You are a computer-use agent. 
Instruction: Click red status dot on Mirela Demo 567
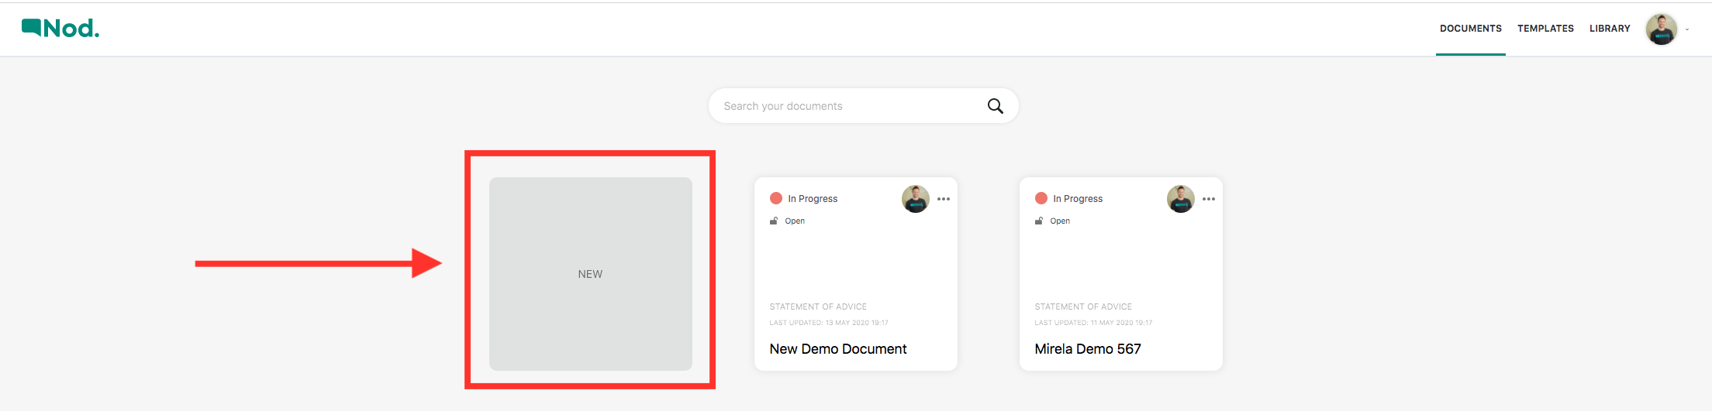[1041, 198]
